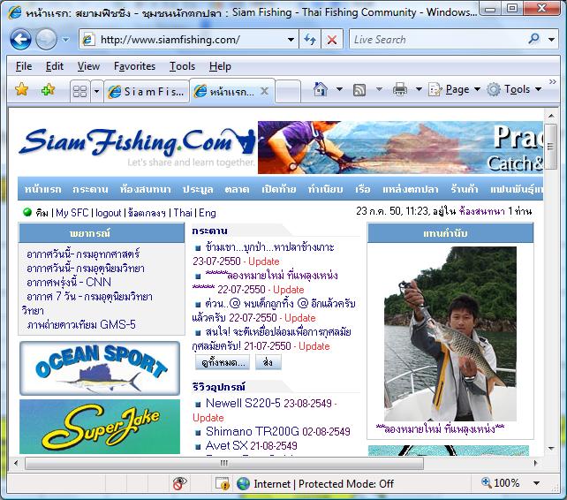This screenshot has height=500, width=567.
Task: Expand the address bar history dropdown
Action: [291, 40]
